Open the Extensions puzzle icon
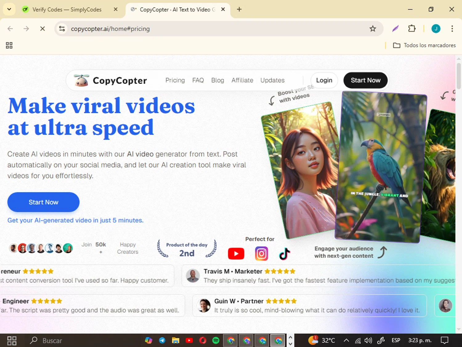Image resolution: width=462 pixels, height=347 pixels. click(x=412, y=29)
